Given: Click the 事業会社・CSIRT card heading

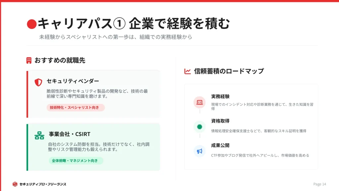Looking at the screenshot, I should tap(70, 134).
